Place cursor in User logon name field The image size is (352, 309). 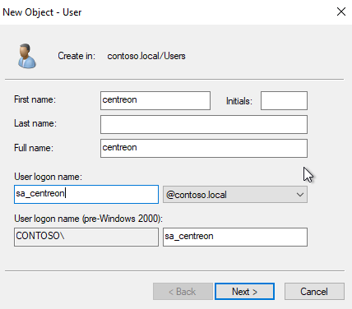[x=86, y=194]
